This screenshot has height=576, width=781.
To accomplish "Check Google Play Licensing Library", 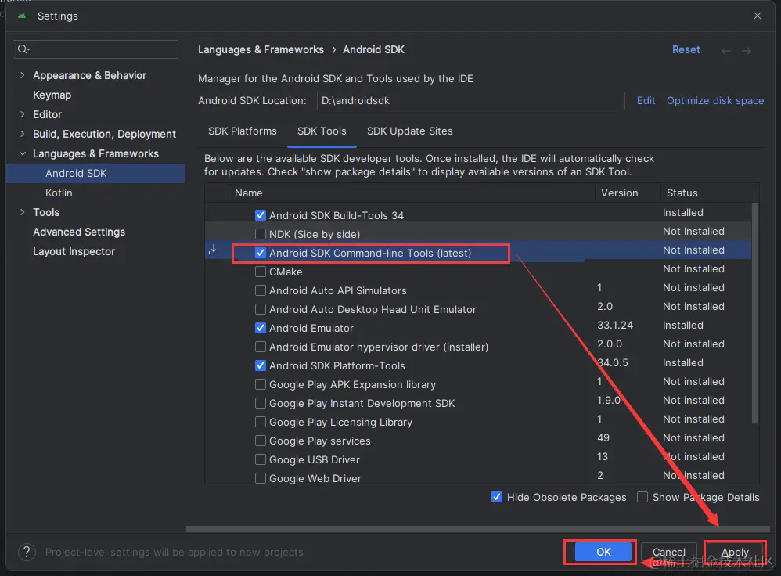I will (260, 422).
